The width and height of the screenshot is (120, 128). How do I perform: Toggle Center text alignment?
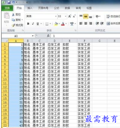point(86,23)
